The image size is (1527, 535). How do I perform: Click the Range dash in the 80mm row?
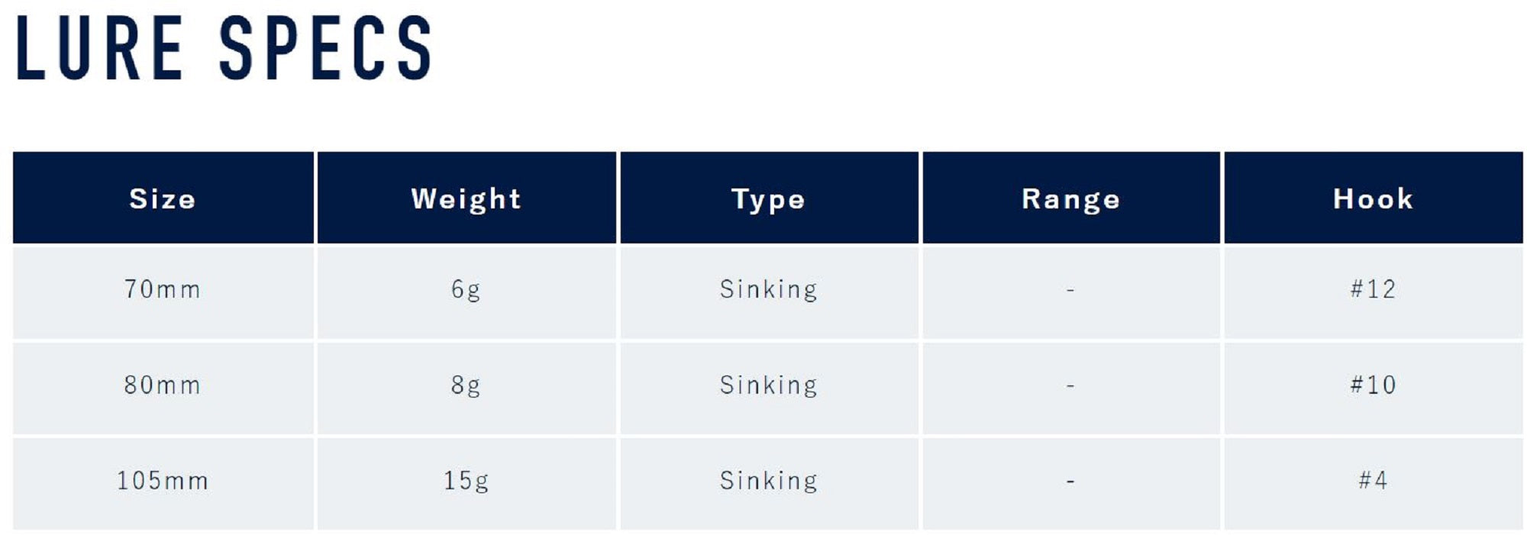(x=1070, y=386)
